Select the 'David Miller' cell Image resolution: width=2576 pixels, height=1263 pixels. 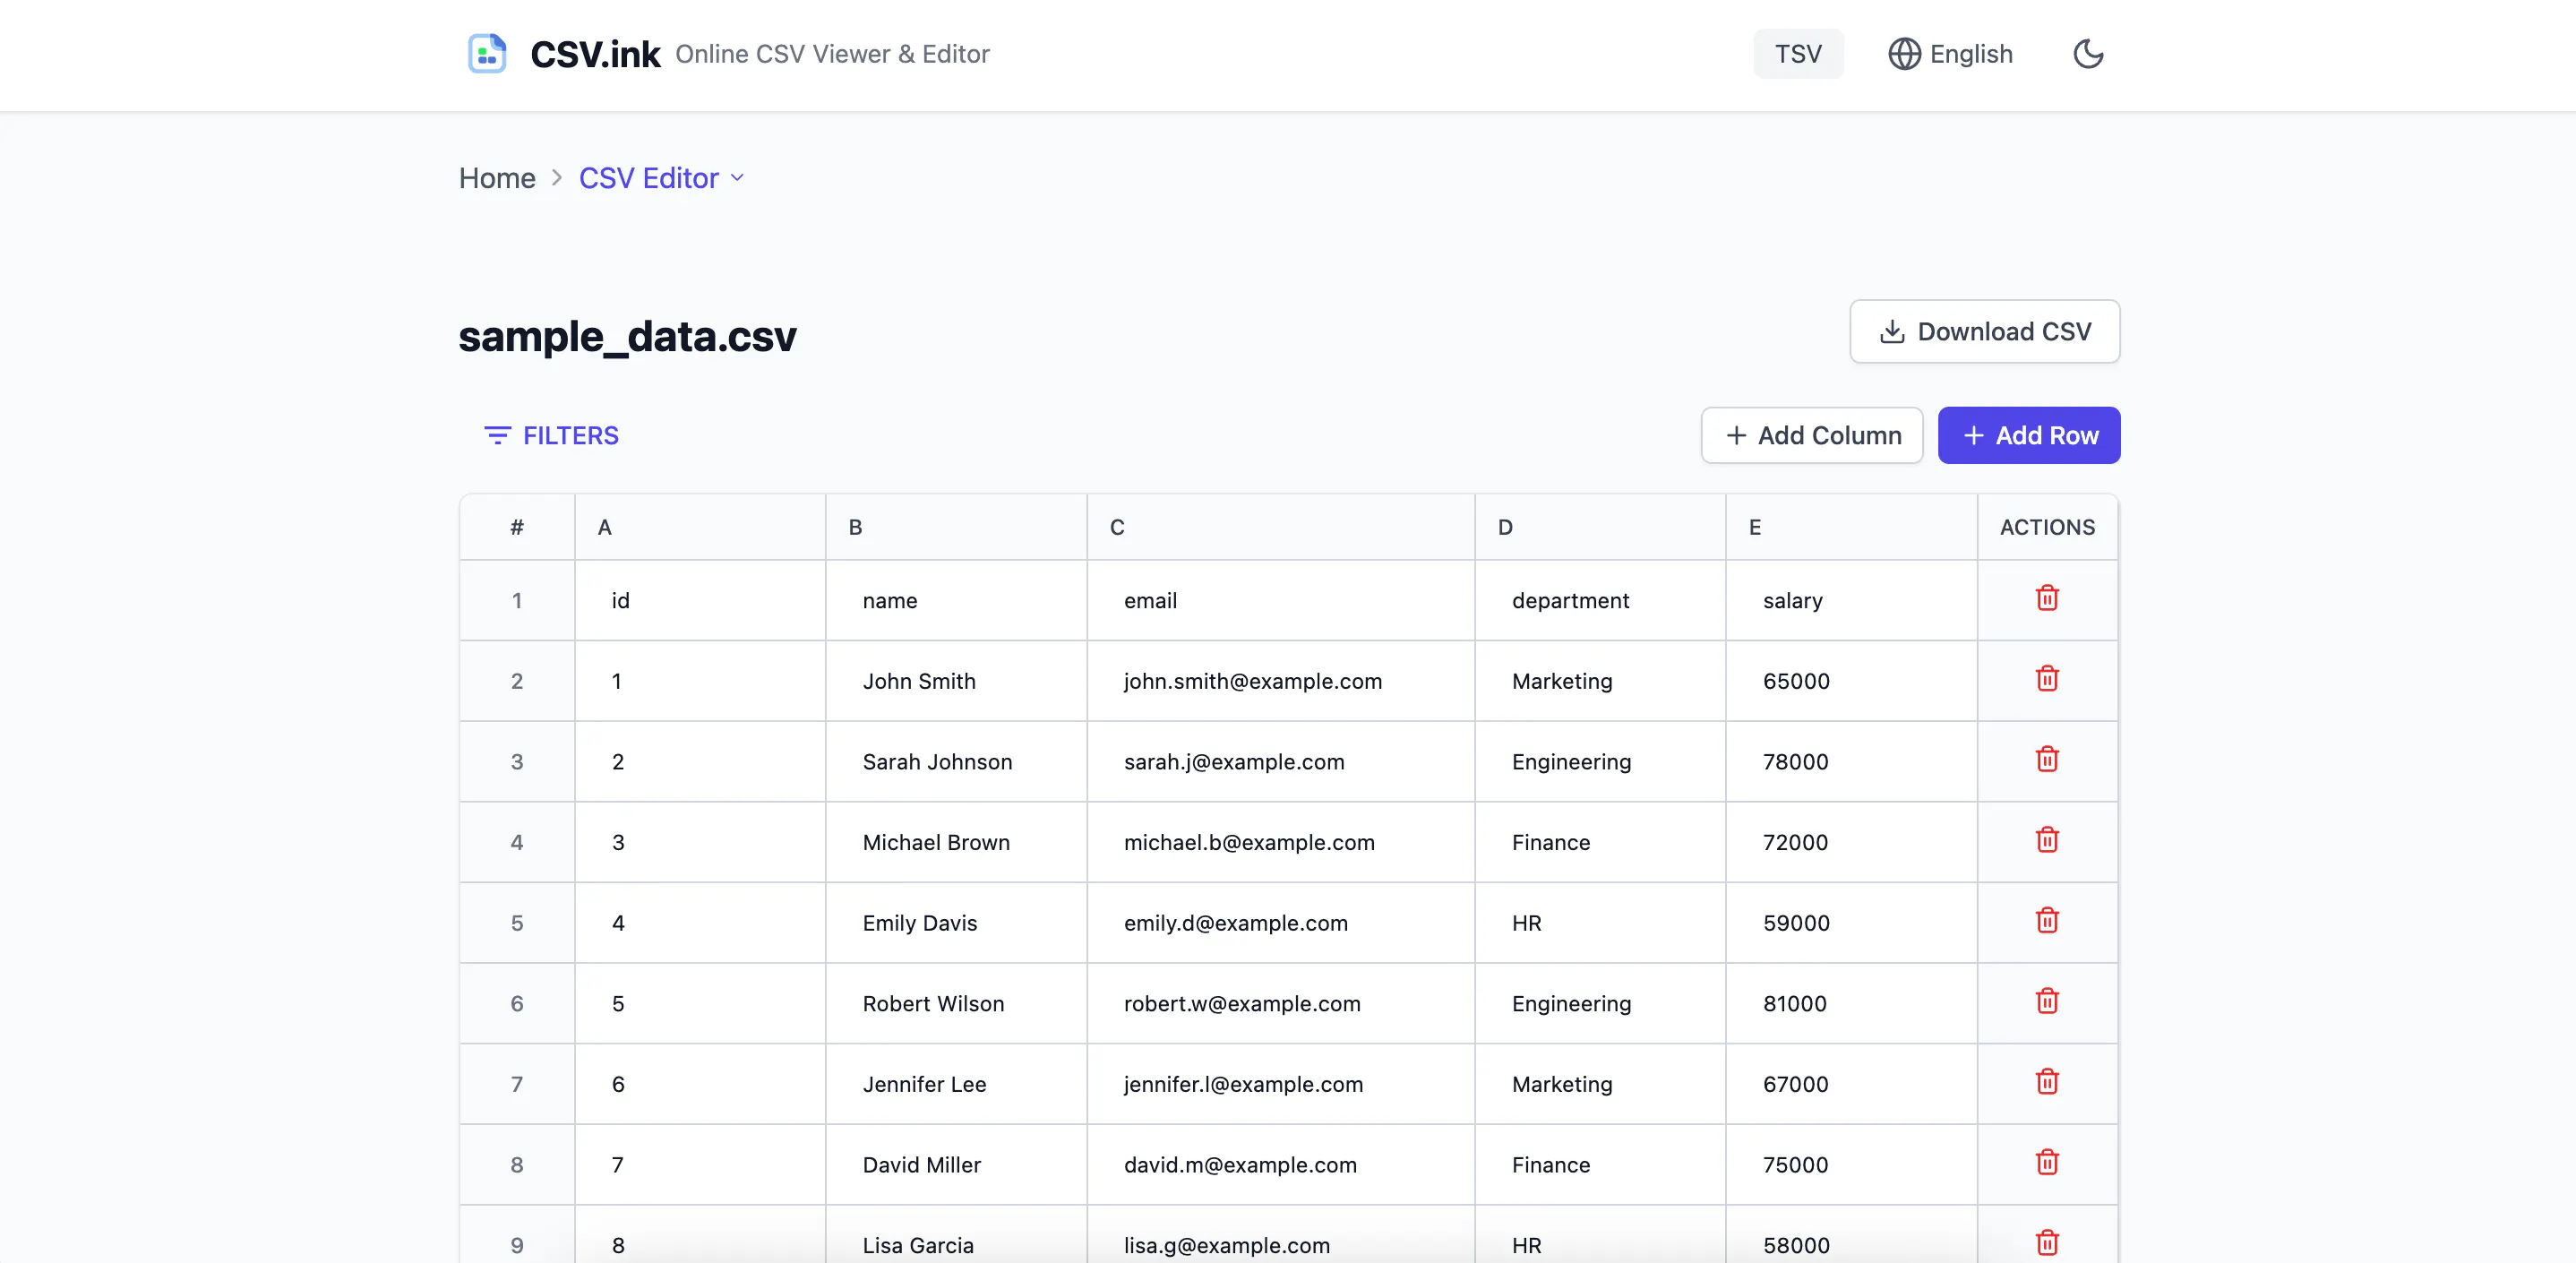pyautogui.click(x=956, y=1166)
